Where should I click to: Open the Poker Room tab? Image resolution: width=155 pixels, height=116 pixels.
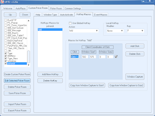(x=56, y=8)
